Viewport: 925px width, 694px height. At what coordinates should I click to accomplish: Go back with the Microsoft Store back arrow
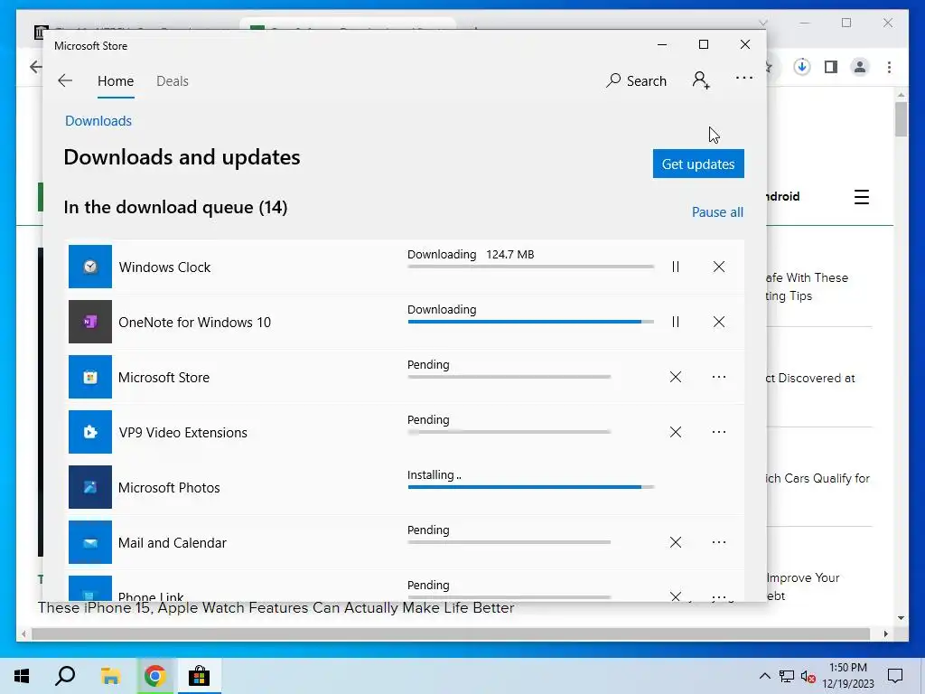tap(65, 80)
